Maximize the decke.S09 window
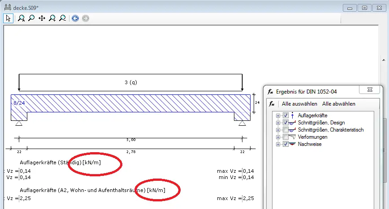 pos(364,8)
